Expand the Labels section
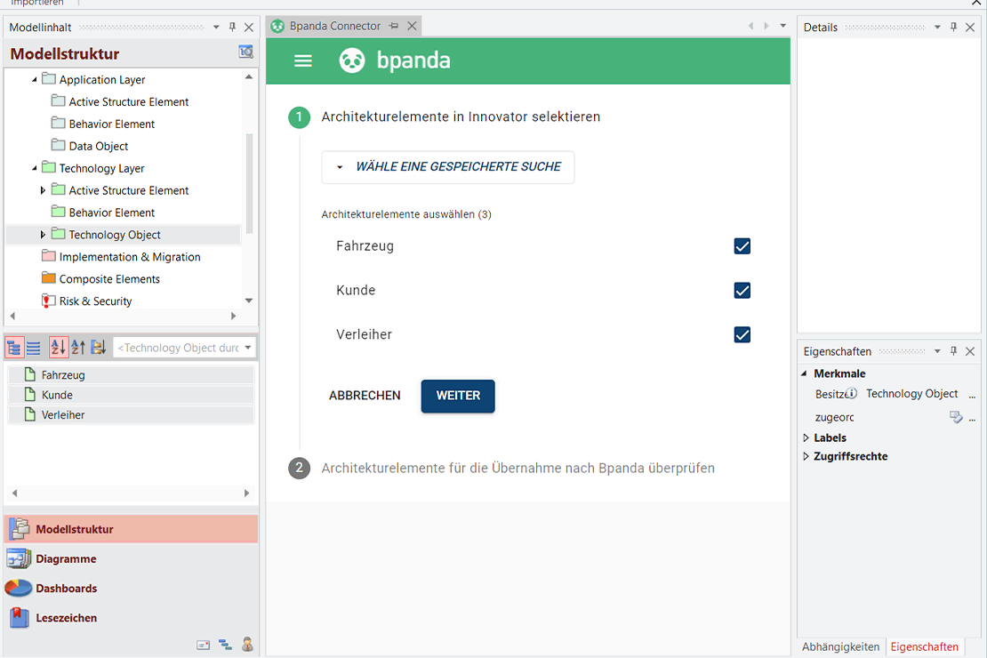The height and width of the screenshot is (658, 987). (x=806, y=437)
